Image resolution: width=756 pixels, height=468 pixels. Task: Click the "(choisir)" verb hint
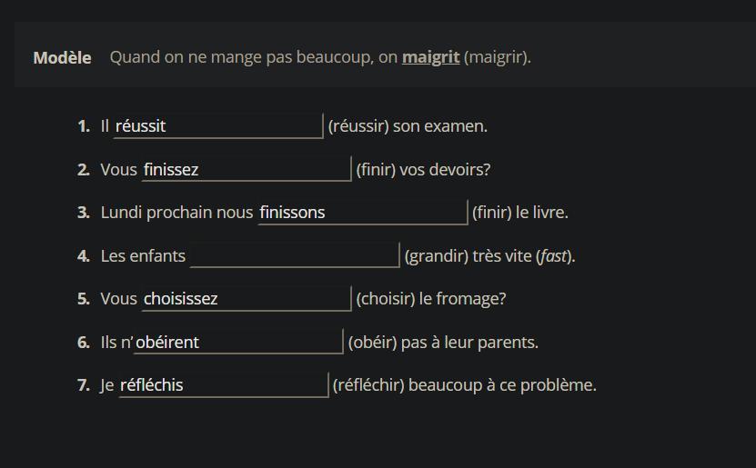(x=388, y=299)
